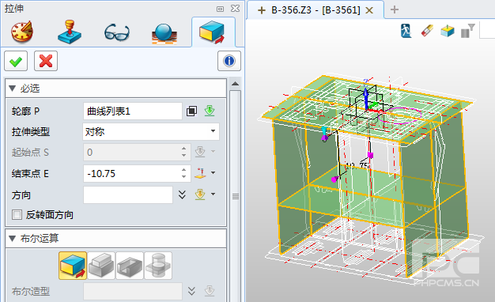Switch to the B-356.Z3 document tab
Screen dimensions: 495x302
coord(315,10)
